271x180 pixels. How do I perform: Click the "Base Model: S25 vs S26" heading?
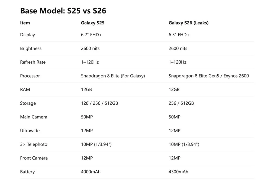click(63, 11)
